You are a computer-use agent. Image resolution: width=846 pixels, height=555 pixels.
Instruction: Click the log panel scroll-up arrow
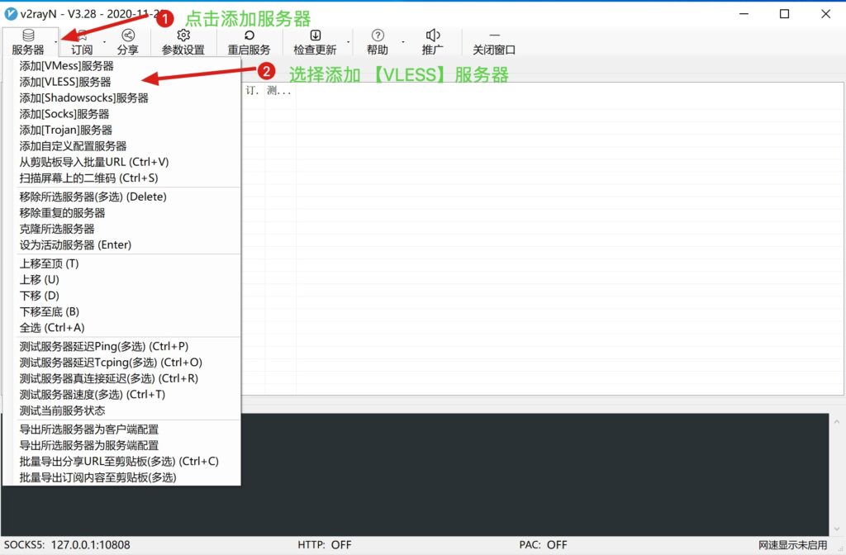pyautogui.click(x=837, y=422)
